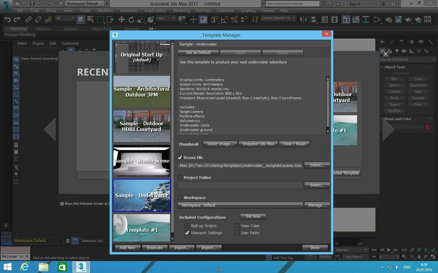The width and height of the screenshot is (438, 273).
Task: Open the Workspace: Default dropdown in title bar
Action: tap(85, 4)
